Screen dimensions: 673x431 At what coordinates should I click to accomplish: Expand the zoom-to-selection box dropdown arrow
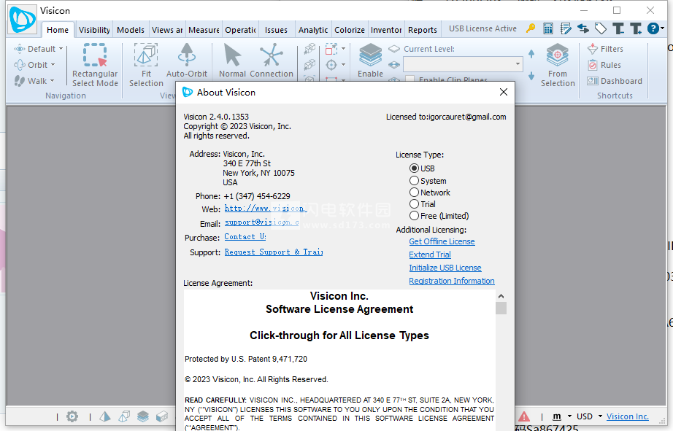pyautogui.click(x=343, y=49)
